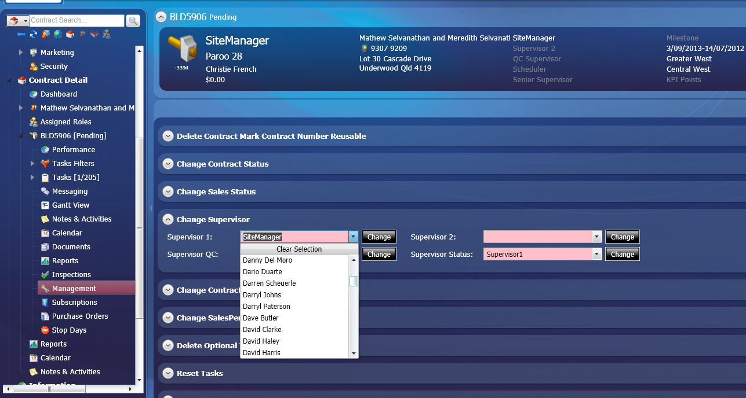This screenshot has width=746, height=398.
Task: Click the magnifier search button
Action: 133,21
